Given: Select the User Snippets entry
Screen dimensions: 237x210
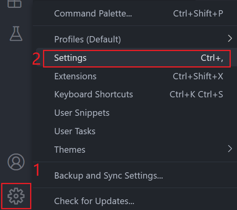Looking at the screenshot, I should pos(82,113).
